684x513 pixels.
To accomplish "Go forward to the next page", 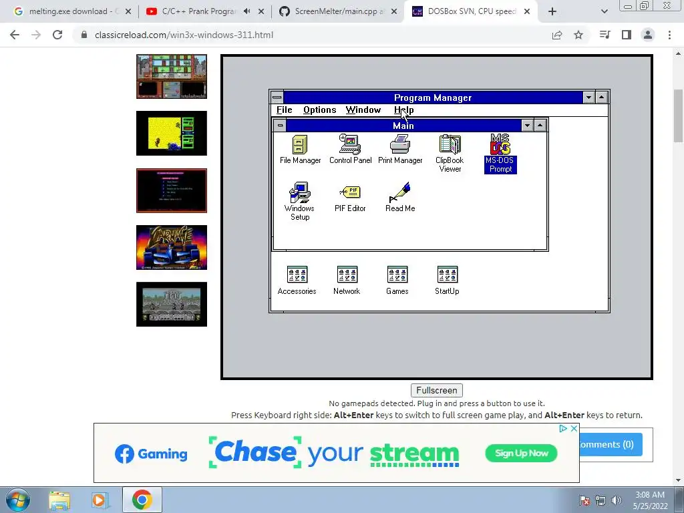I will 36,35.
